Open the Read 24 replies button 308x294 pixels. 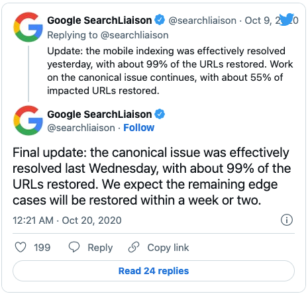point(154,271)
